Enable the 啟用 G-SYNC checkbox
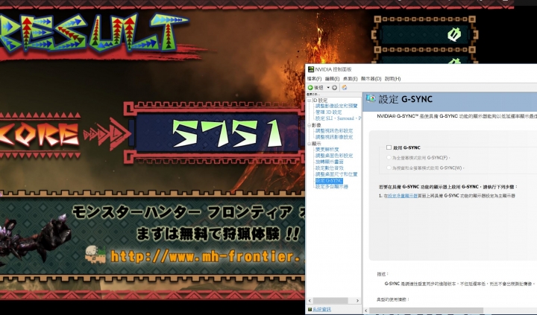537x315 pixels. click(x=389, y=147)
